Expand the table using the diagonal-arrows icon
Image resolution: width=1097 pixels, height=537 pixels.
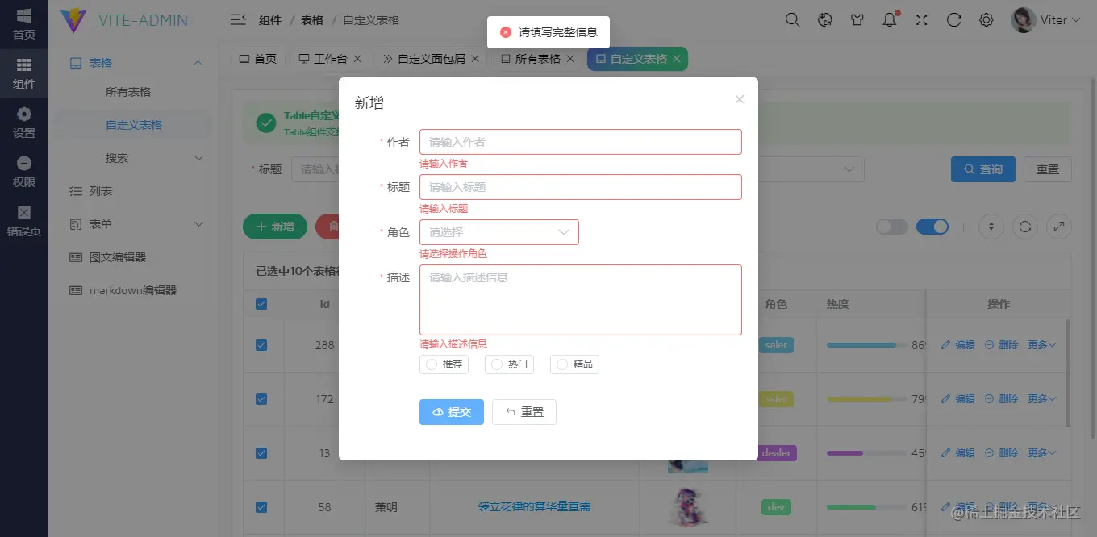1059,227
